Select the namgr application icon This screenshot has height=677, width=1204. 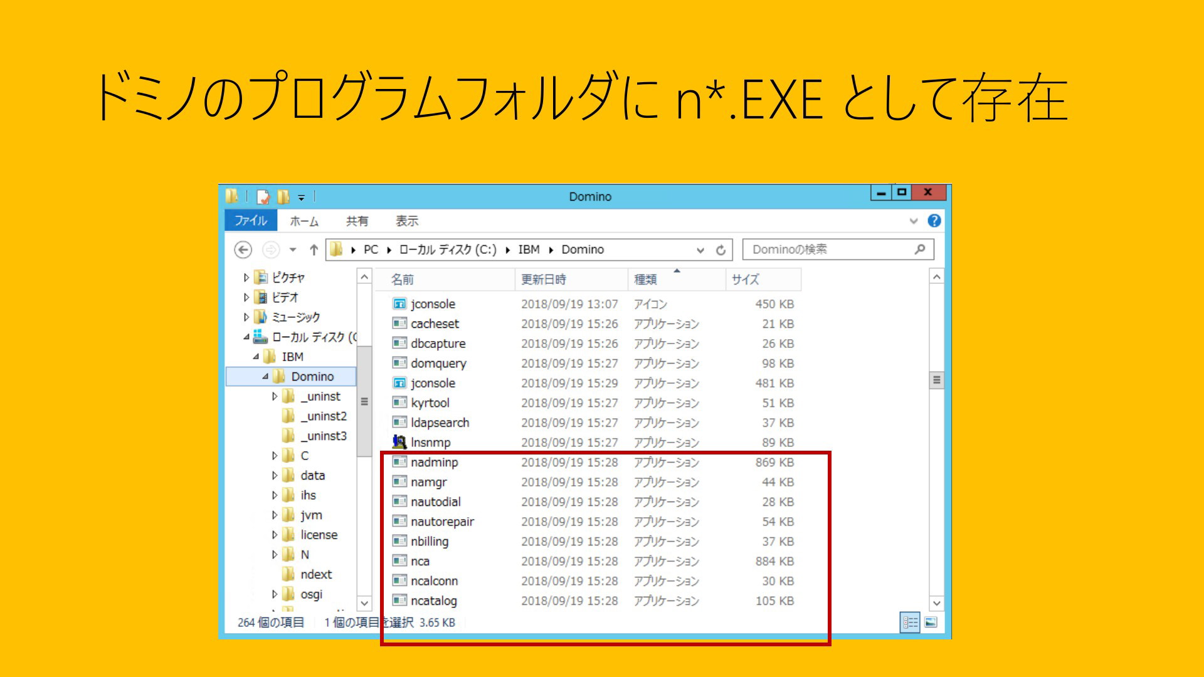(399, 482)
